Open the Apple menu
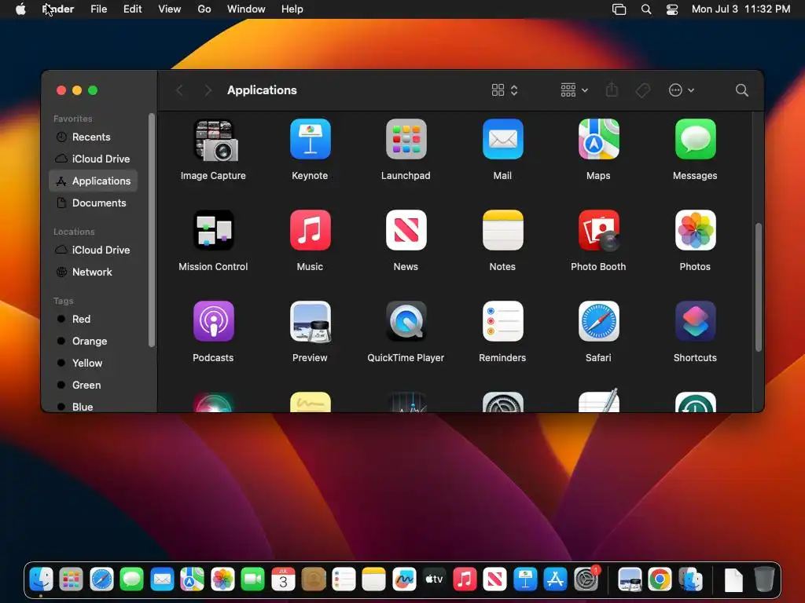This screenshot has height=603, width=805. coord(20,9)
